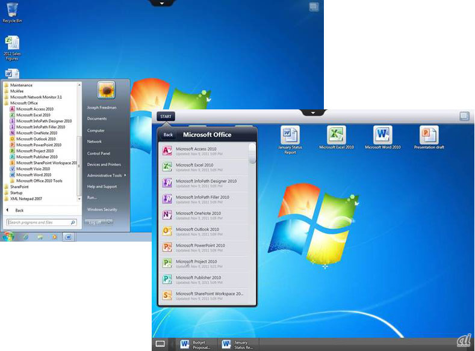The height and width of the screenshot is (351, 475).
Task: Choose Control Panel in the Start menu
Action: tap(98, 153)
